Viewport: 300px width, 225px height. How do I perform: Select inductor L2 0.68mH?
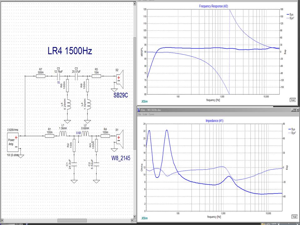click(85, 134)
